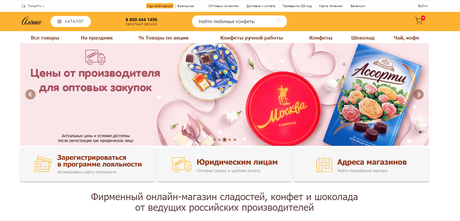This screenshot has height=221, width=460.
Task: Show the previous banner slide
Action: tap(30, 94)
